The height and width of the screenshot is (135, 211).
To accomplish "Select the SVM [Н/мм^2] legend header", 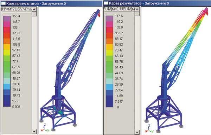I will 17,9.
